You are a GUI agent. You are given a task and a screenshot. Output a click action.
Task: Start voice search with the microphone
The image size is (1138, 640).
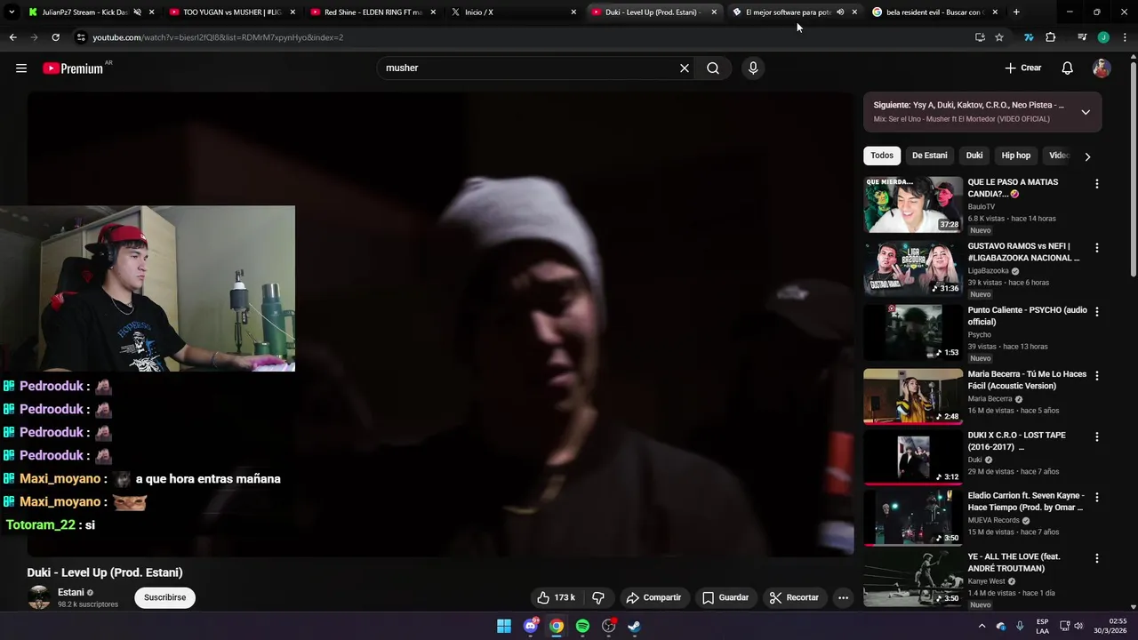point(753,68)
